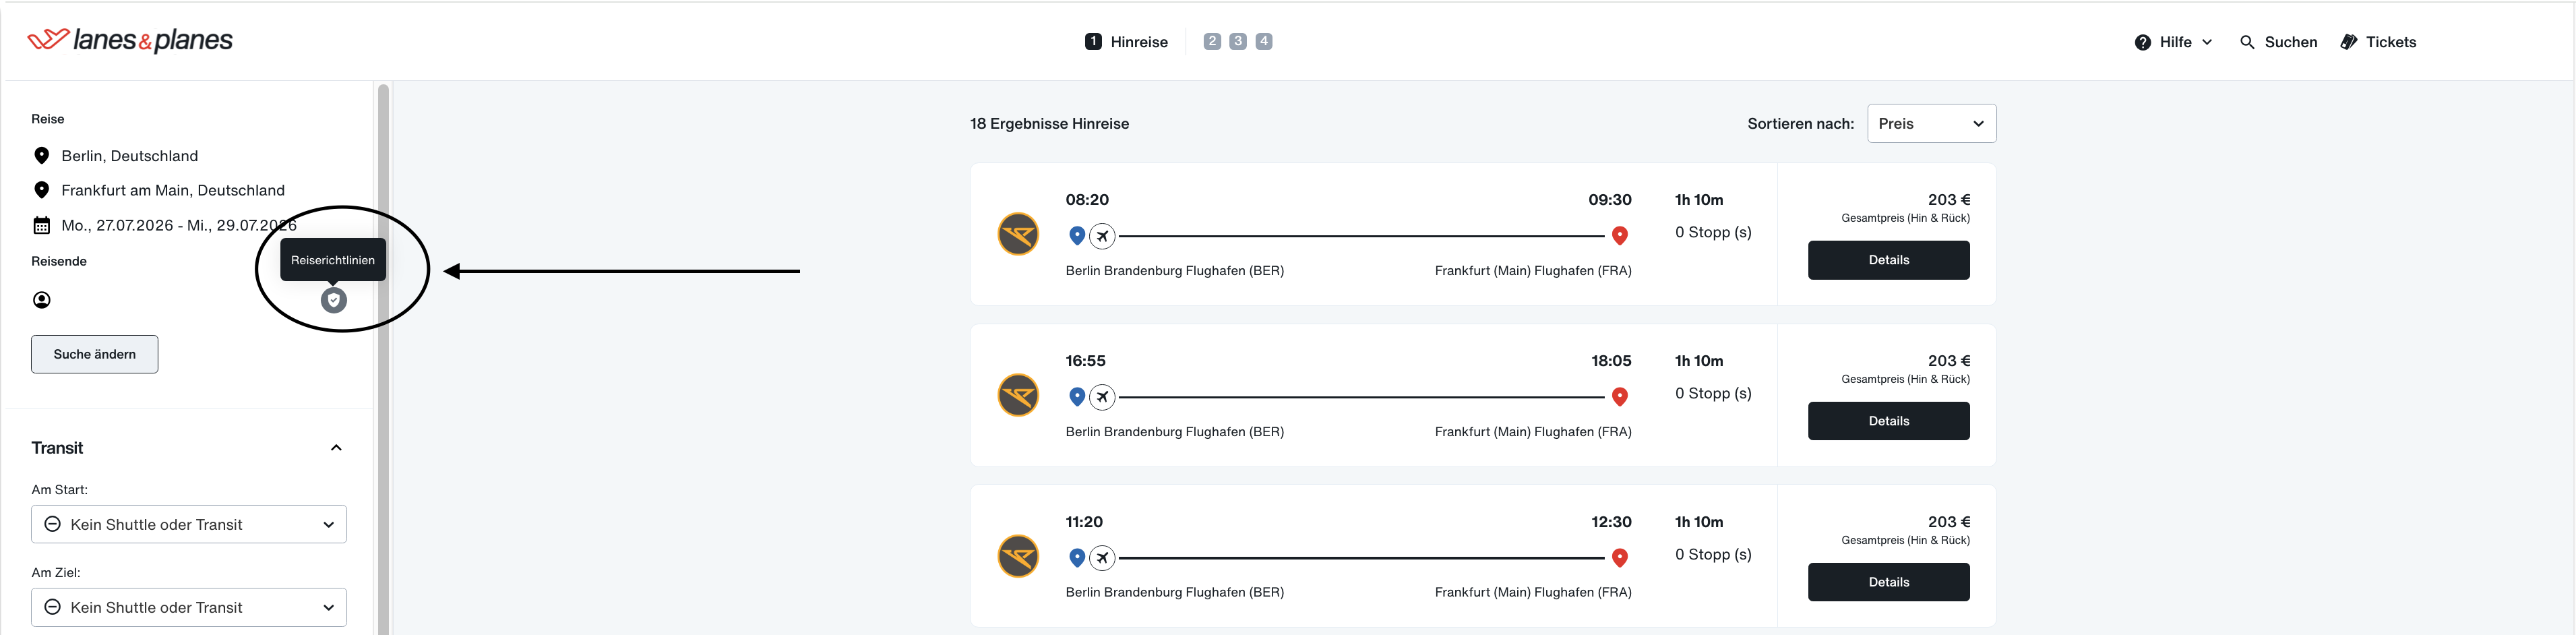Viewport: 2576px width, 635px height.
Task: Open the Am Start transit dropdown
Action: 189,525
